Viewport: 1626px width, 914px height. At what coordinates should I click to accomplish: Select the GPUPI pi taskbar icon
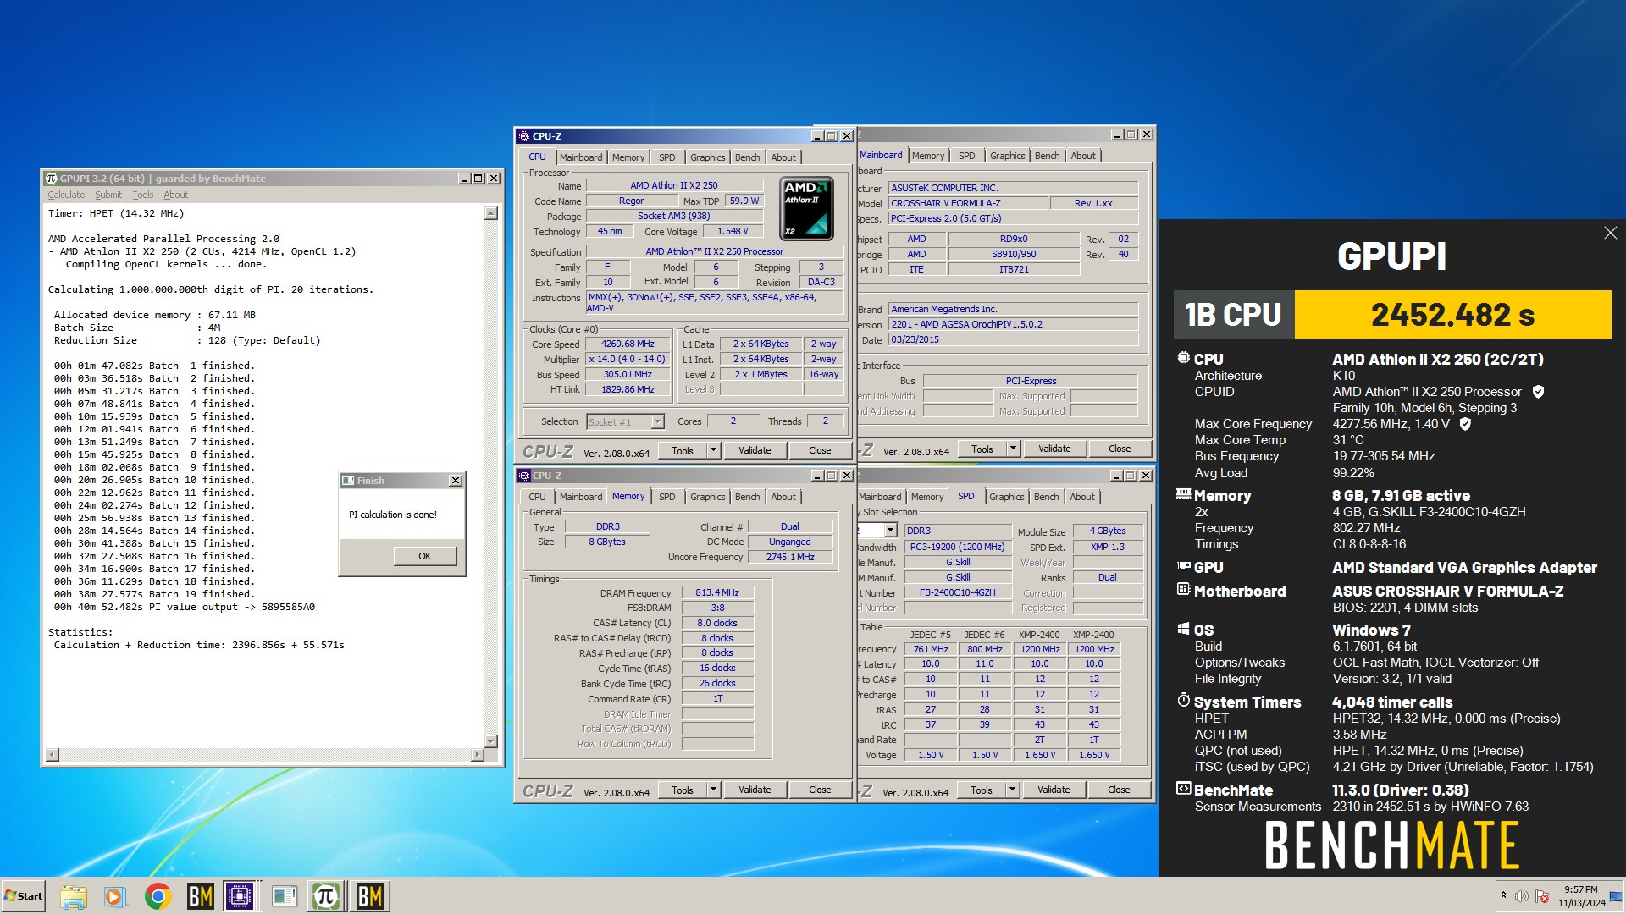326,896
